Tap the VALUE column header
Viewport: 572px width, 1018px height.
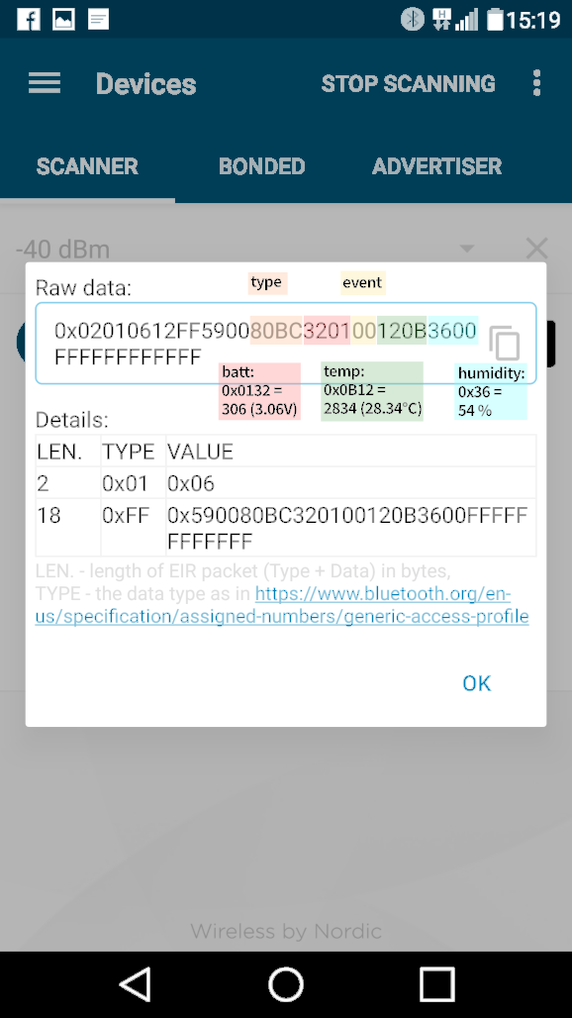coord(350,452)
